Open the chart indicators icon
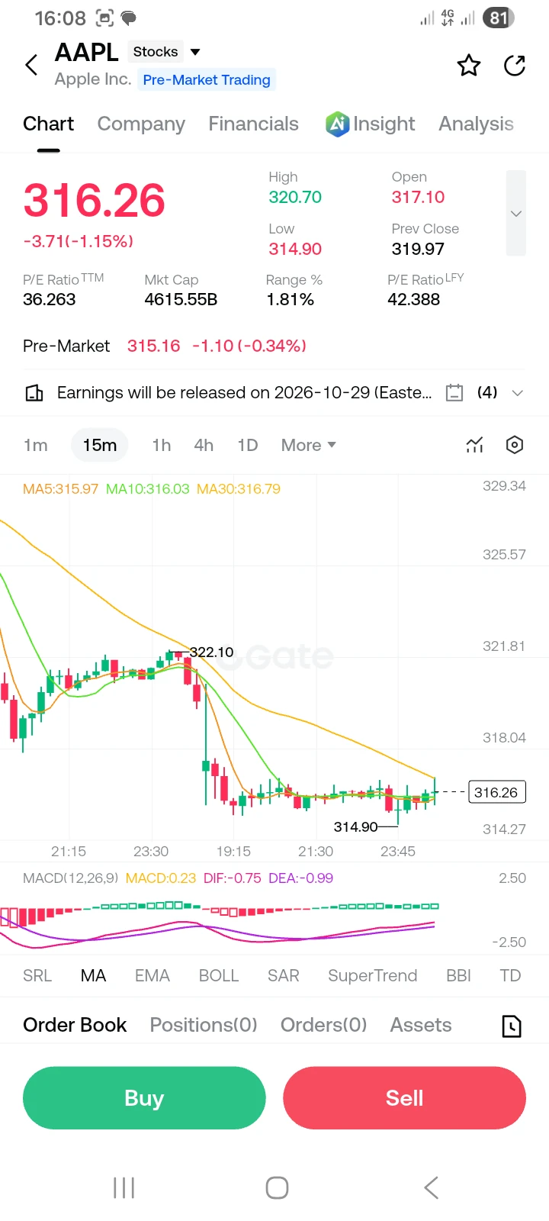This screenshot has width=549, height=1221. click(474, 445)
